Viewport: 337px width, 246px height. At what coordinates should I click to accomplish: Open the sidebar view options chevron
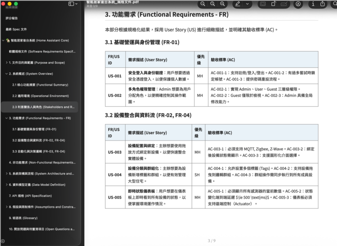[76, 4]
